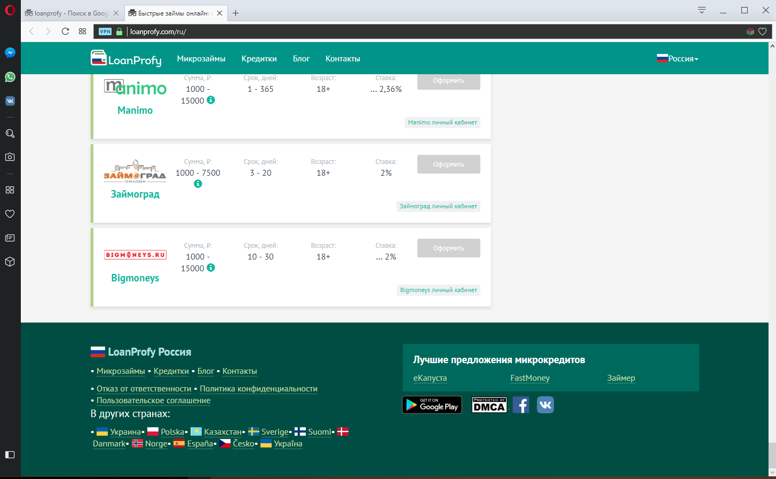The height and width of the screenshot is (479, 776).
Task: Open the Facebook page icon in footer
Action: (x=521, y=405)
